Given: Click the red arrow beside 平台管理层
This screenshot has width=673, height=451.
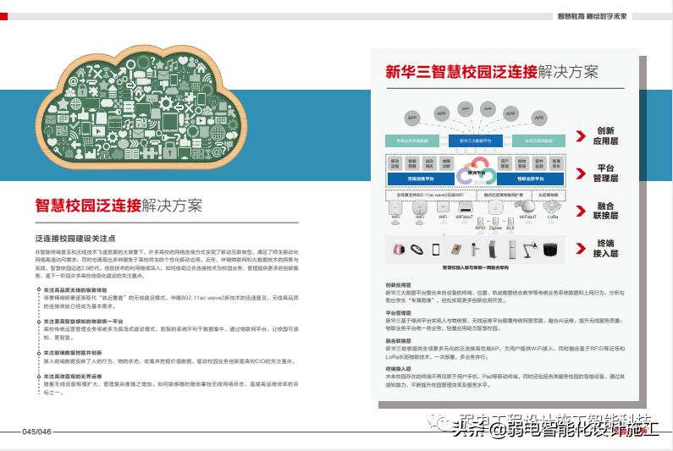Looking at the screenshot, I should [581, 173].
